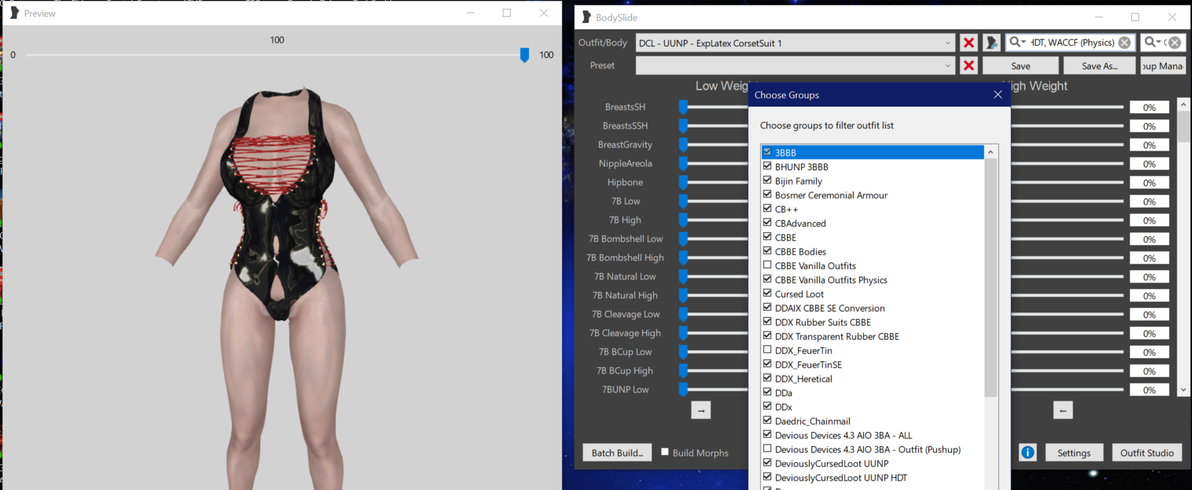Click the group list scrollbar thumb

click(990, 278)
